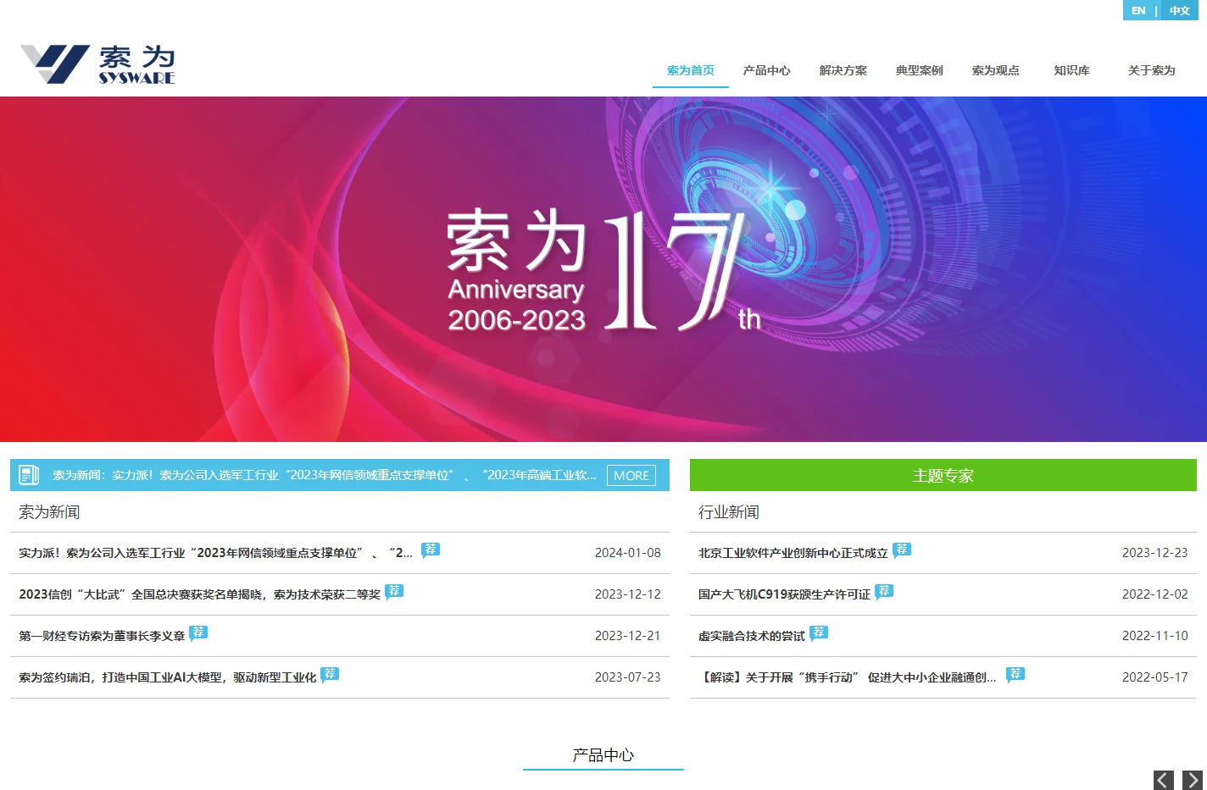The width and height of the screenshot is (1207, 790).
Task: Click the recommended badge beside 北京工业软件 news item
Action: (x=902, y=550)
